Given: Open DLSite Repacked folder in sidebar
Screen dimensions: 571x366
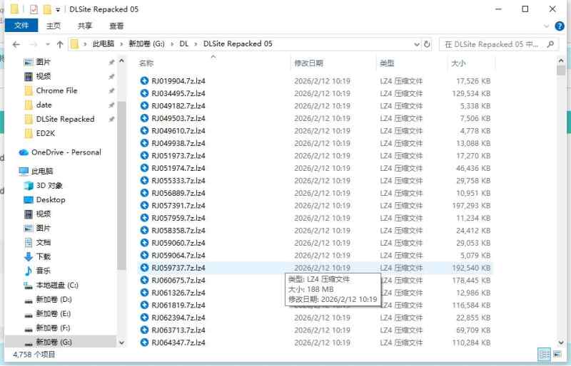Looking at the screenshot, I should tap(65, 119).
